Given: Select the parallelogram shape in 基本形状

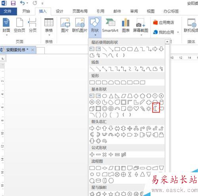Looking at the screenshot, I should [124, 96].
